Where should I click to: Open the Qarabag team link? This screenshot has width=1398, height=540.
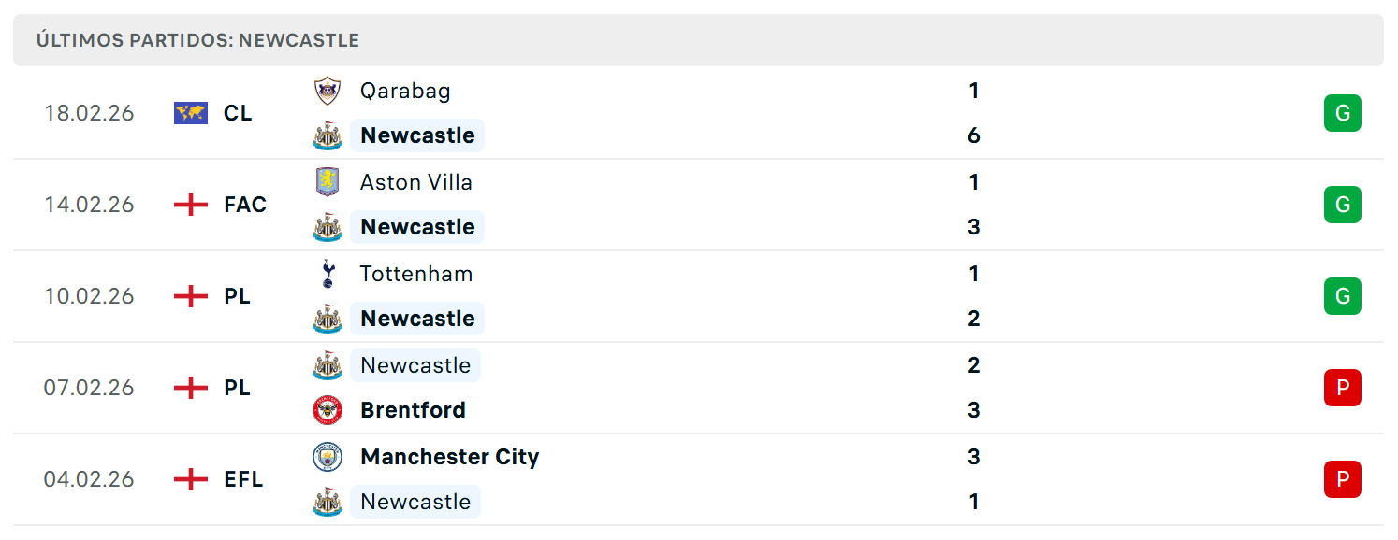coord(405,91)
